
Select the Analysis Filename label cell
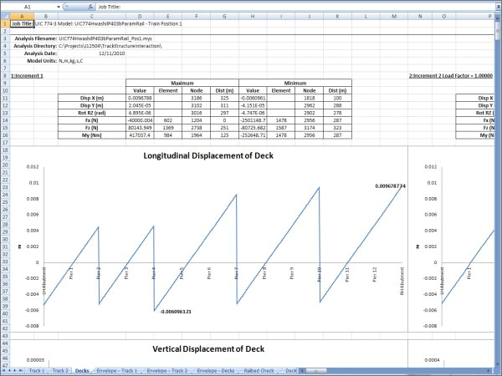tap(34, 39)
